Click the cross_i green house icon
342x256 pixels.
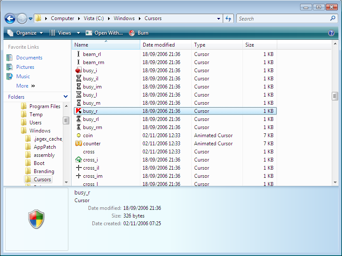coord(79,159)
